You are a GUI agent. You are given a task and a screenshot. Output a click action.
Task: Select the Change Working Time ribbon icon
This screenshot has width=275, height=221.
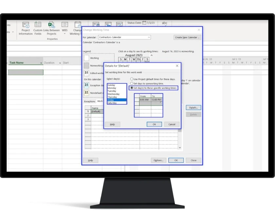click(x=77, y=24)
